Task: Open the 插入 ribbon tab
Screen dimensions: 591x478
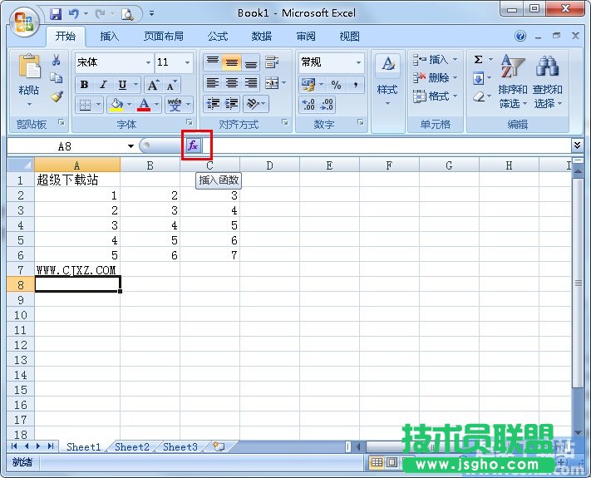Action: [109, 37]
